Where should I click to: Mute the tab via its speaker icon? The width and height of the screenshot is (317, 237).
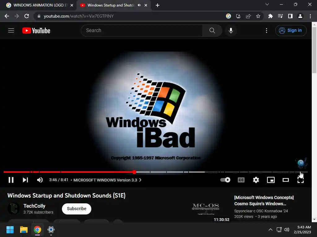139,5
